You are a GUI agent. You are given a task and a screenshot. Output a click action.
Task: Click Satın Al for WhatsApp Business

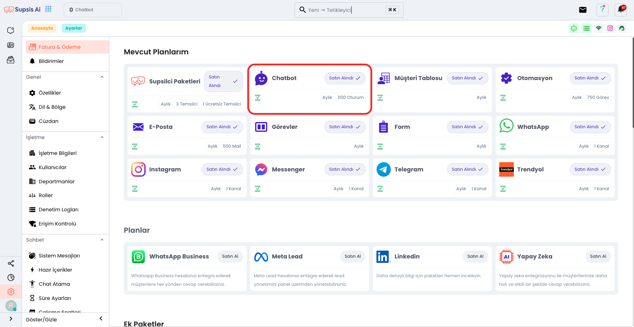[x=230, y=256]
